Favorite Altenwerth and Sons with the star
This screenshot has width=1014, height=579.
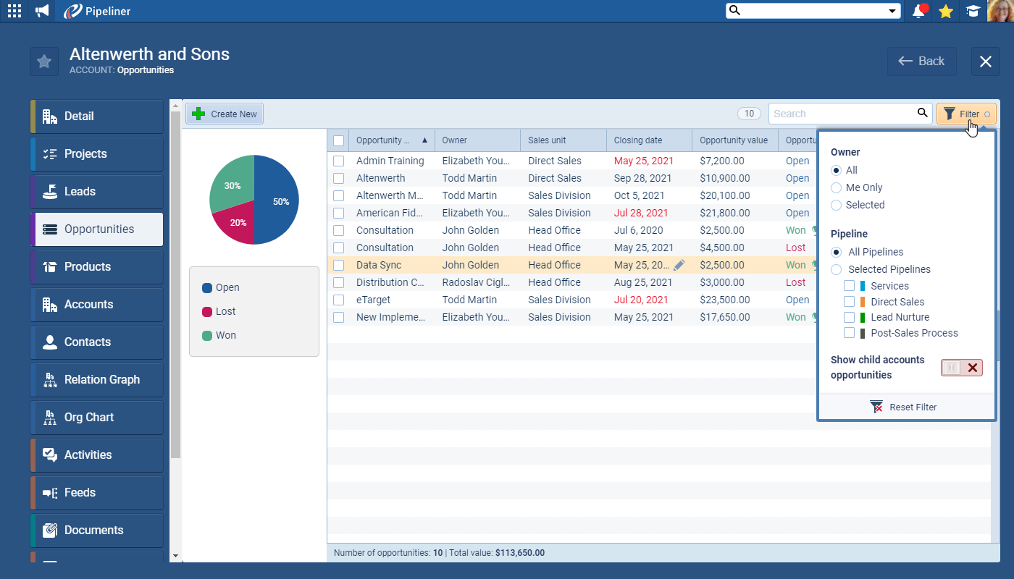tap(43, 61)
